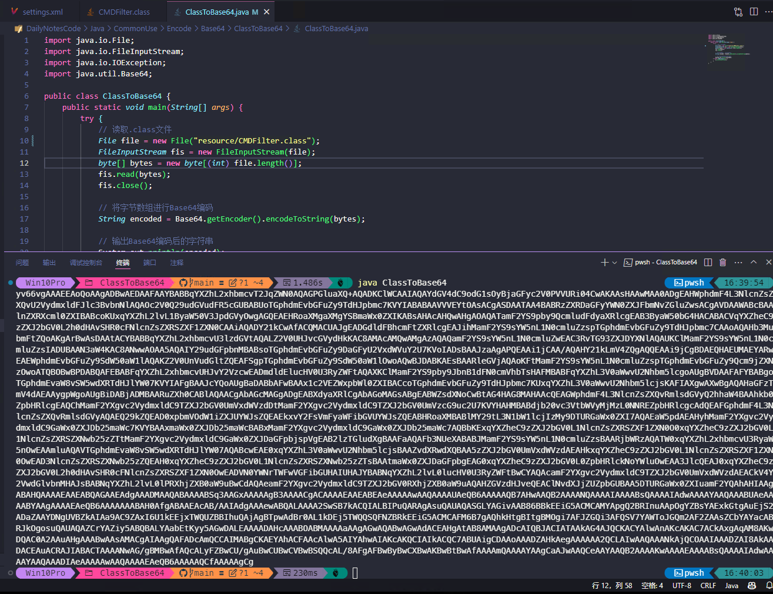Maximize the panel with the chevron-up

tap(754, 262)
